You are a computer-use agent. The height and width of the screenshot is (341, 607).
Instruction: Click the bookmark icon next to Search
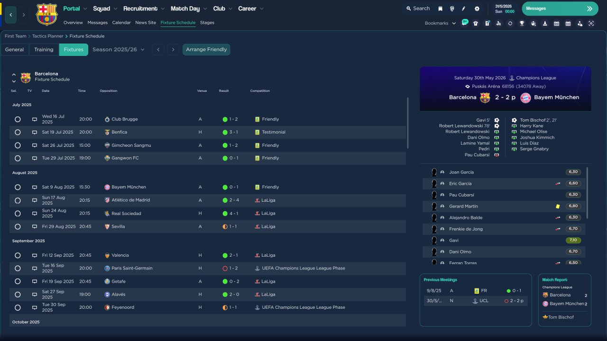pos(440,9)
